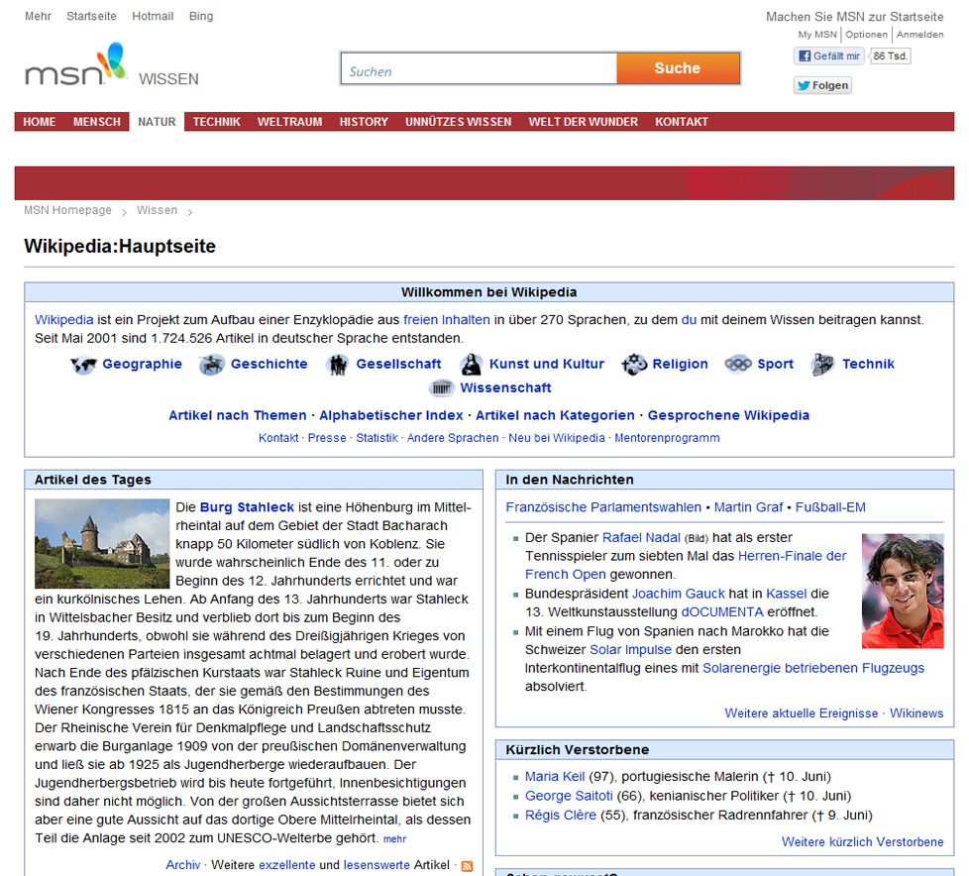Open the My MSN link
This screenshot has height=876, width=969.
click(x=817, y=35)
